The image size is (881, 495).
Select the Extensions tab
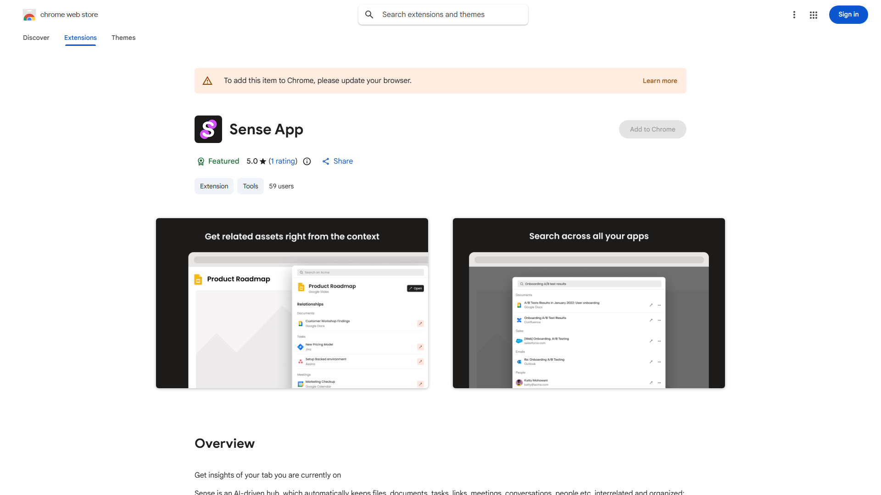click(80, 38)
